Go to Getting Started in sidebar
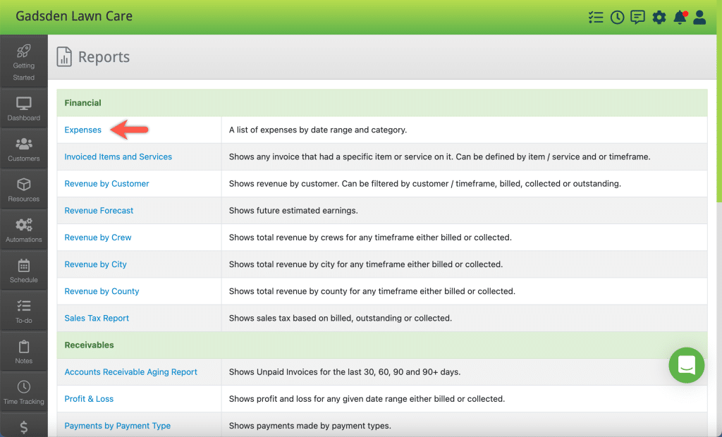 pos(24,62)
